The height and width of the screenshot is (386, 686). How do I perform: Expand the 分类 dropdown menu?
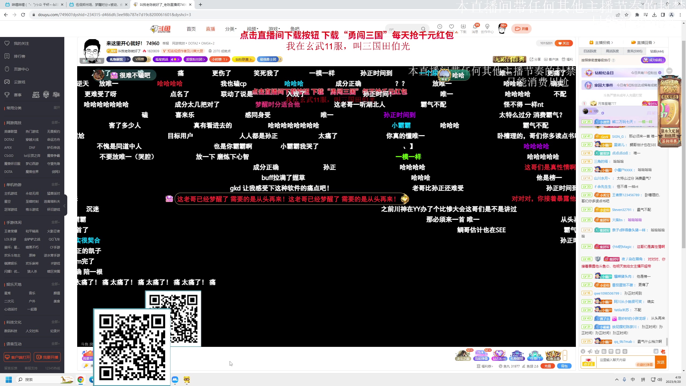click(x=230, y=29)
